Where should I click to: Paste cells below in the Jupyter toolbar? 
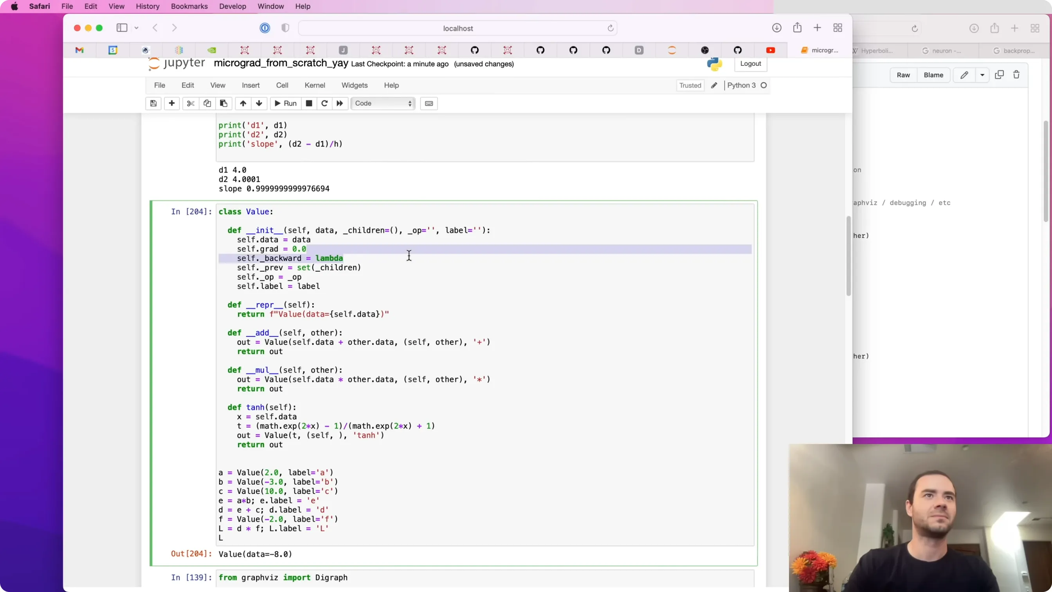coord(223,103)
